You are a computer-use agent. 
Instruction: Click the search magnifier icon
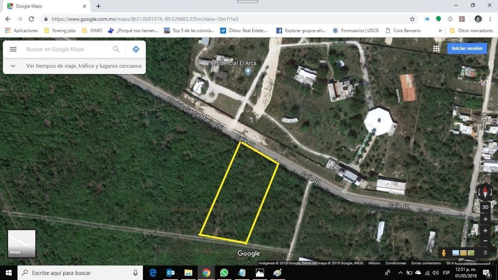pos(116,49)
